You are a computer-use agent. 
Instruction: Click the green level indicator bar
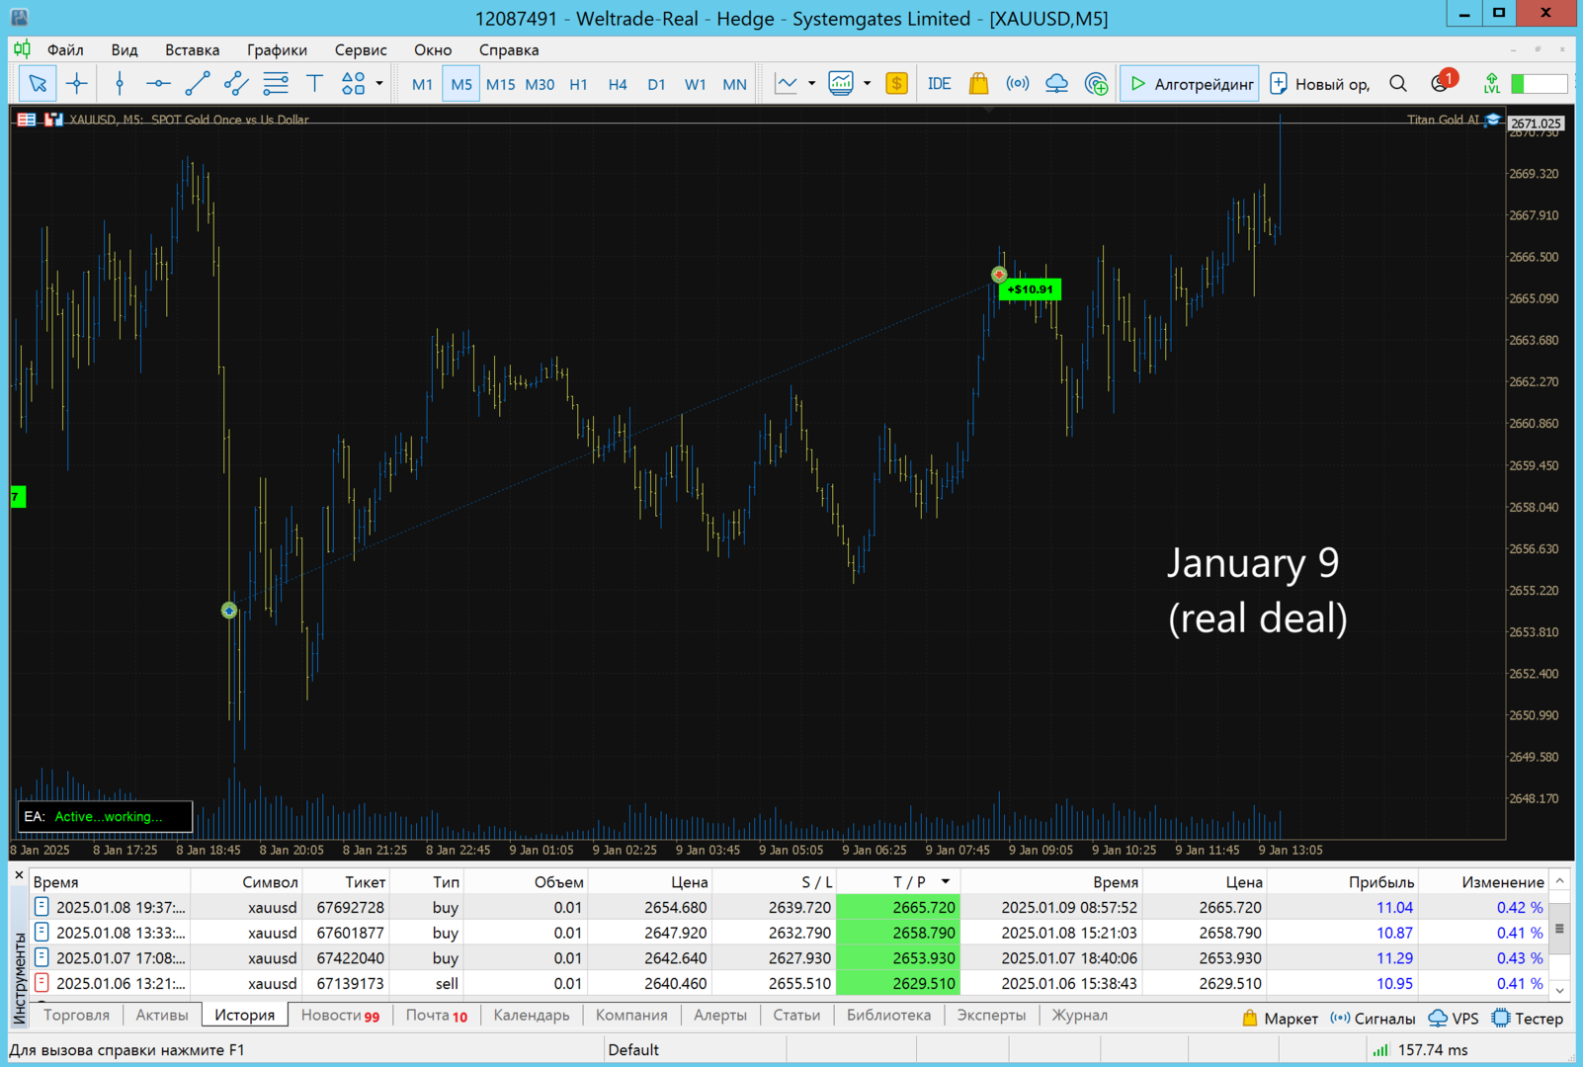[x=1540, y=84]
